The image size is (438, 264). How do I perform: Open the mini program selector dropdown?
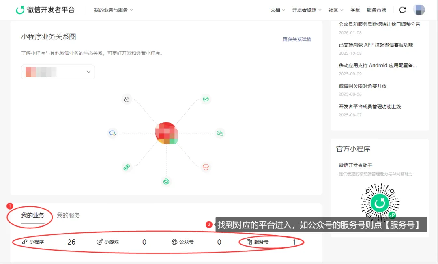(58, 72)
